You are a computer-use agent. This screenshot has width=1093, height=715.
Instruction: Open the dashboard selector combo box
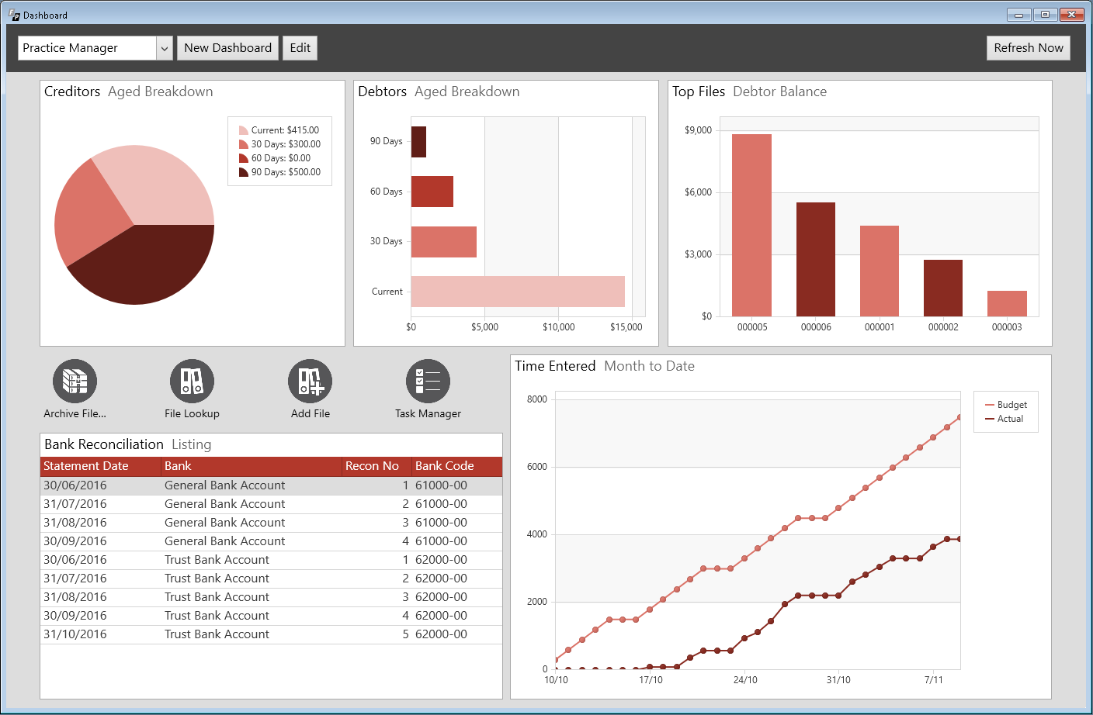(85, 47)
